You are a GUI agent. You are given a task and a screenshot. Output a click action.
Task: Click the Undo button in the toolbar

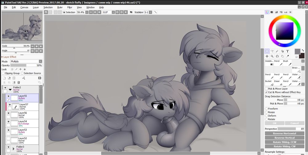[46, 12]
